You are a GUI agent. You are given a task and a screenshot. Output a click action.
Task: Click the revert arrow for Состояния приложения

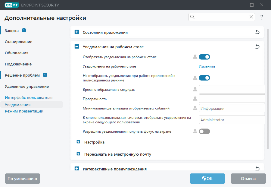257,32
